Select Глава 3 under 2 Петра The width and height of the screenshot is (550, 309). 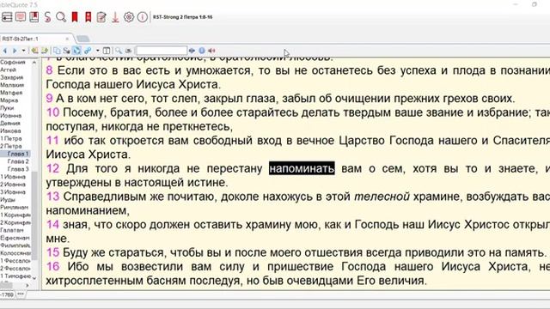pyautogui.click(x=18, y=169)
